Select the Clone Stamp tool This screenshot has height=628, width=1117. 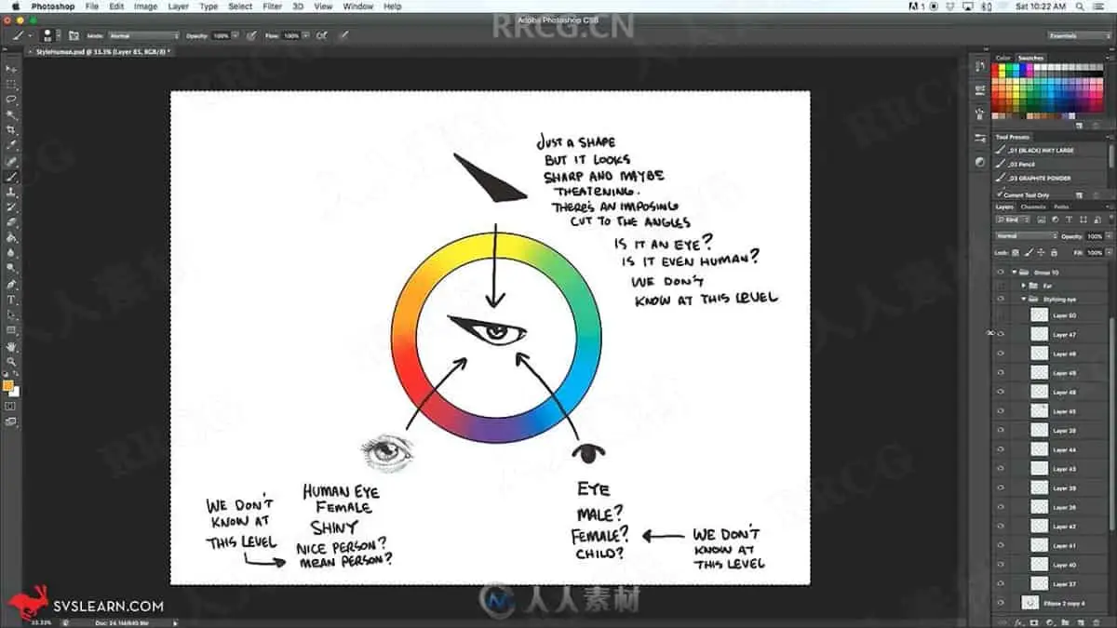[11, 192]
